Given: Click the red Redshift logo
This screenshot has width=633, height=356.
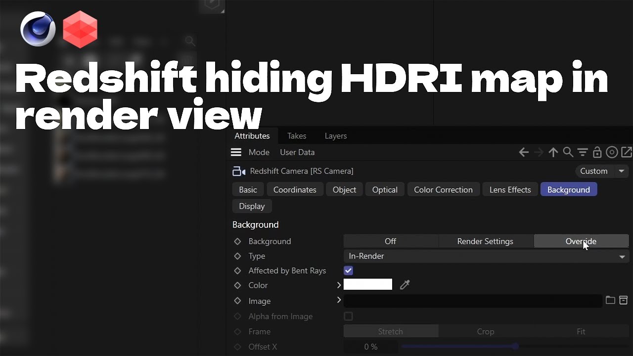Looking at the screenshot, I should pyautogui.click(x=80, y=29).
